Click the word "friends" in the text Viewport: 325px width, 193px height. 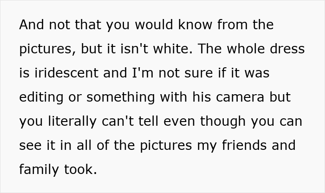244,145
